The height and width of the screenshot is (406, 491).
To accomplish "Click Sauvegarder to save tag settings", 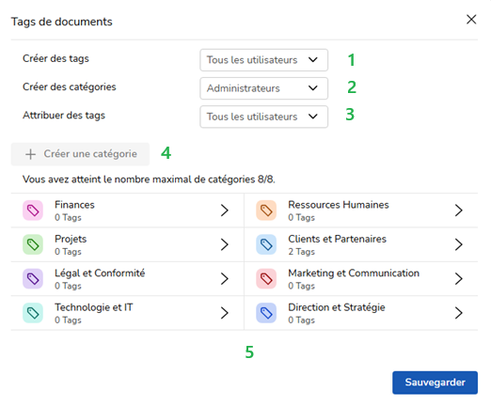I will (x=435, y=383).
